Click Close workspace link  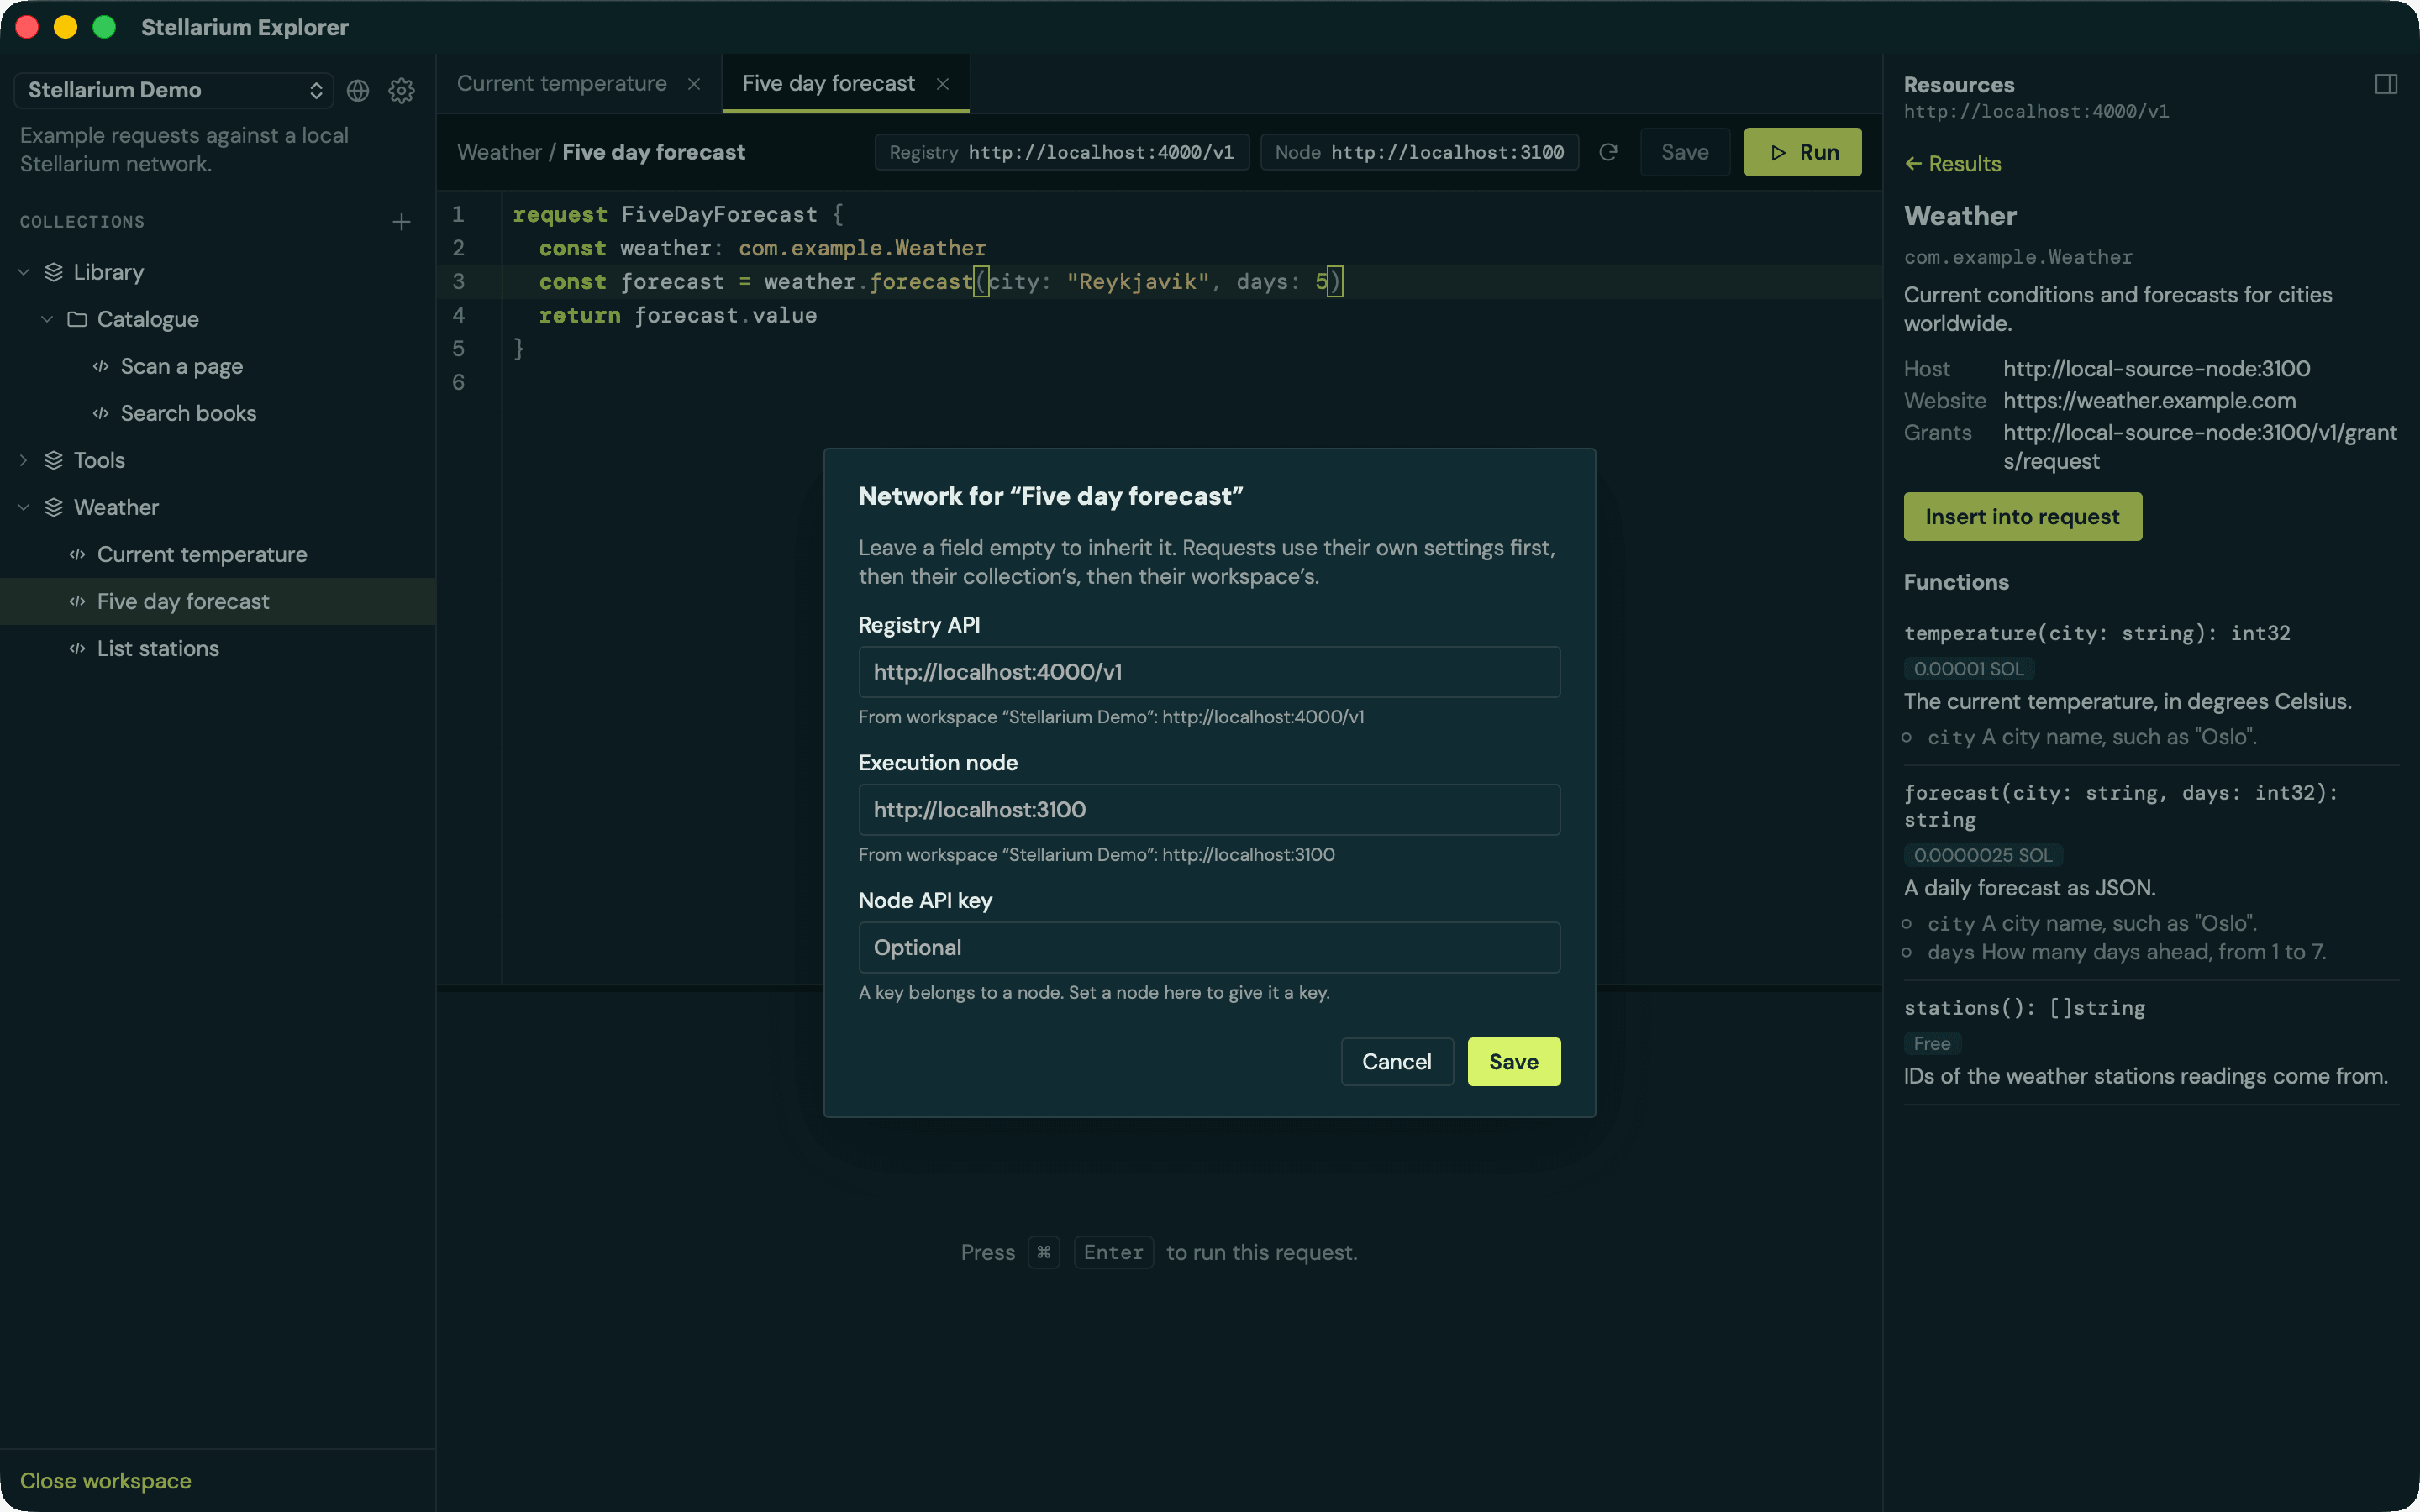click(x=106, y=1480)
